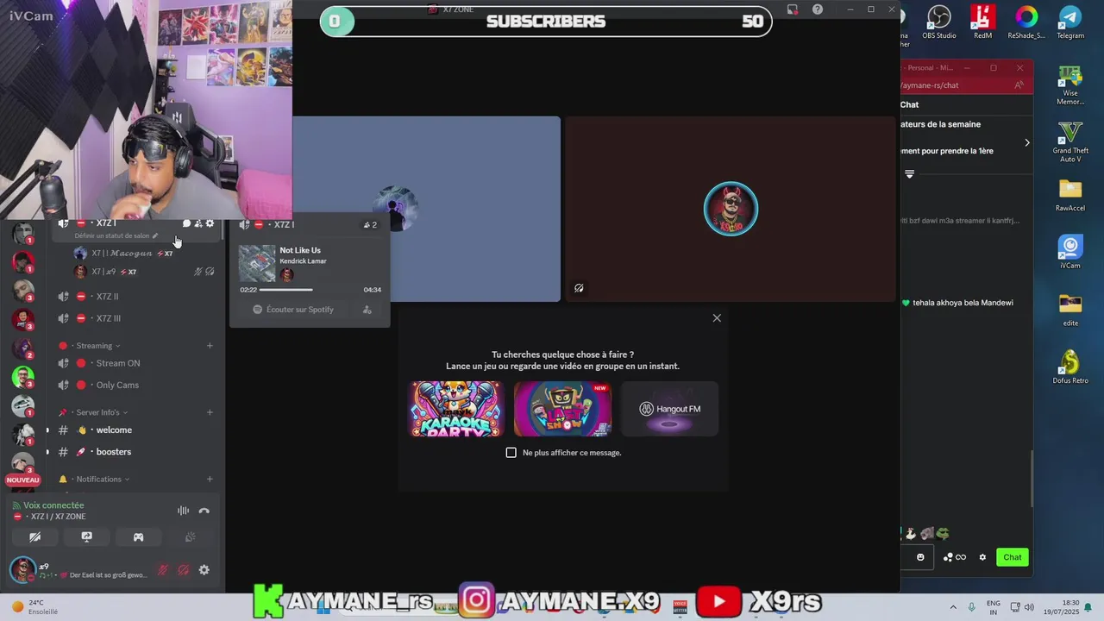Open the ENG IN language switcher

click(x=994, y=607)
